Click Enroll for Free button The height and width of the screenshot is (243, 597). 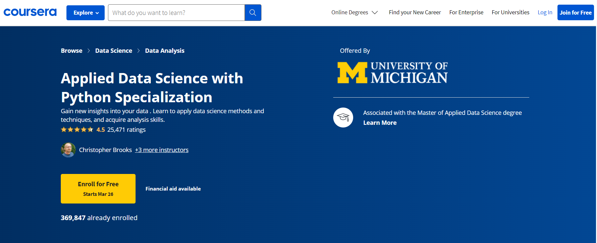(98, 189)
